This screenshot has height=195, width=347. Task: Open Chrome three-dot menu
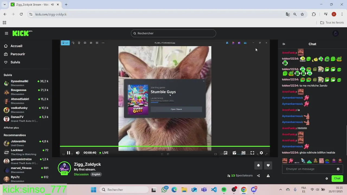(x=342, y=14)
